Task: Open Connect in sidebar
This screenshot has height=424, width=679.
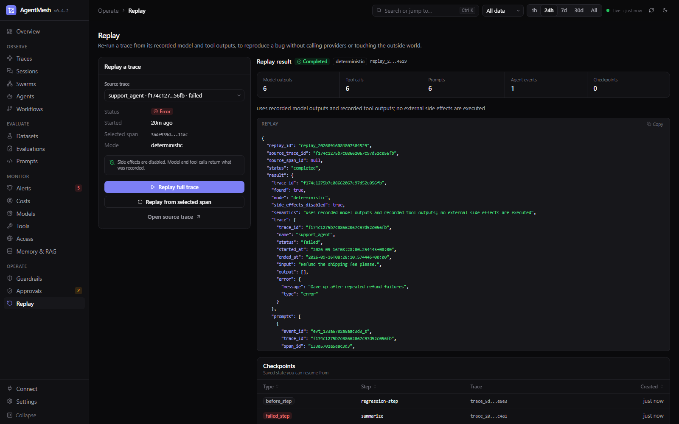Action: (x=44, y=389)
